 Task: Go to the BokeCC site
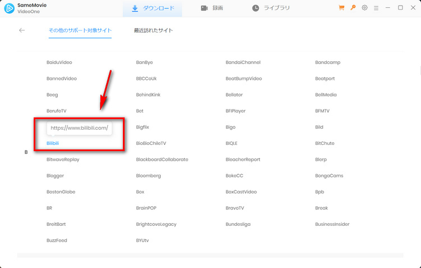[x=234, y=175]
